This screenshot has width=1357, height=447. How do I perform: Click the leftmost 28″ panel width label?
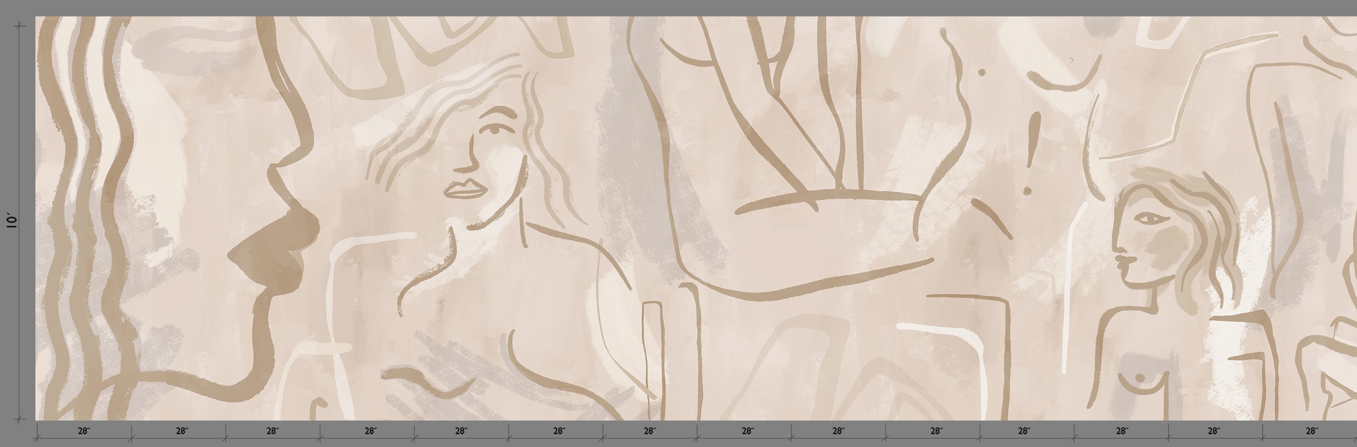coord(84,431)
